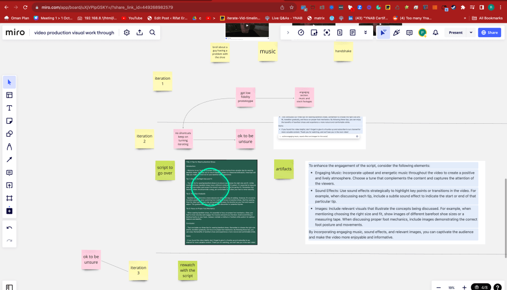Open board settings gear icon
Screen dimensions: 507x290
127,33
